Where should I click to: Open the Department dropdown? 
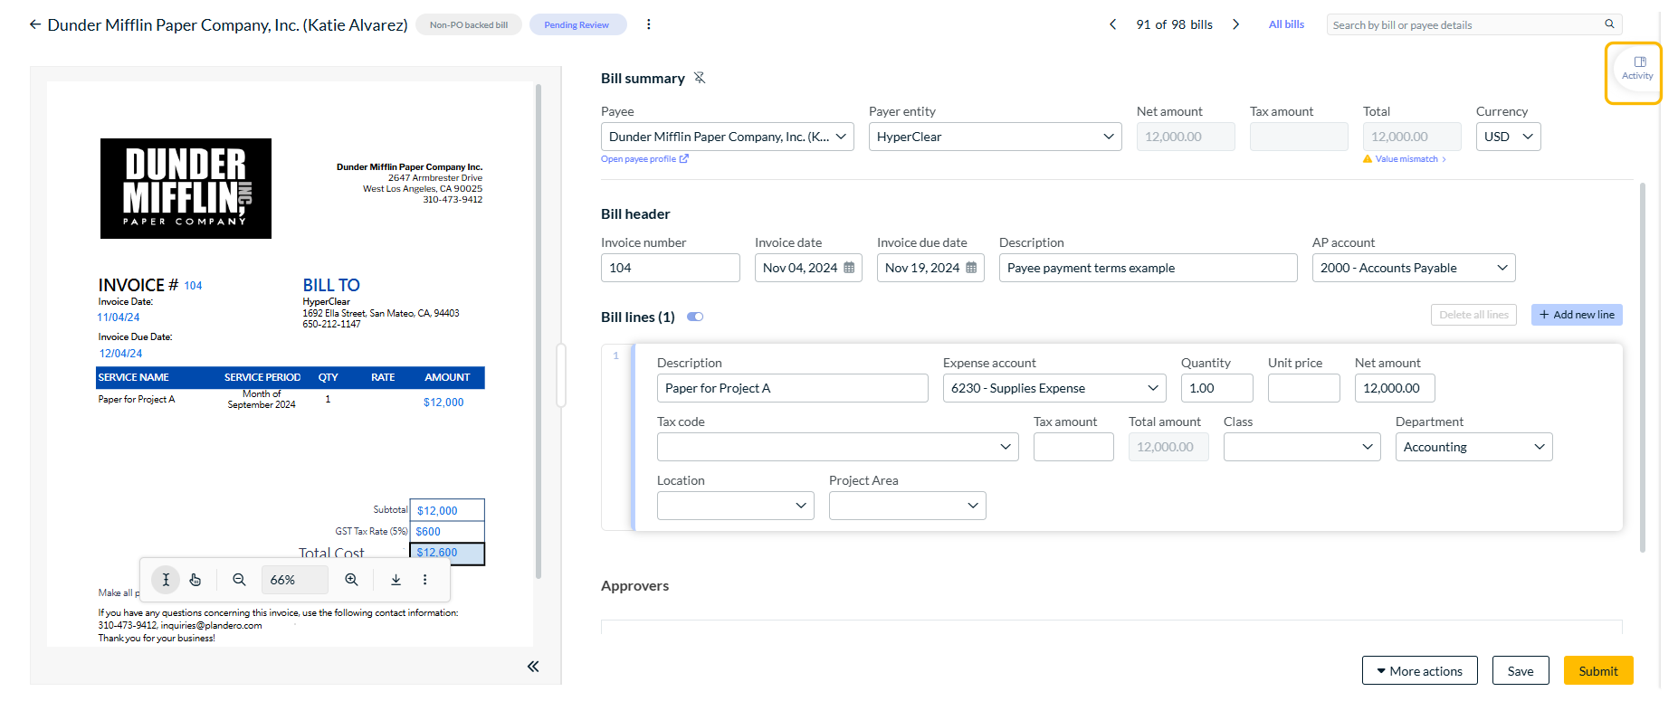(1473, 447)
